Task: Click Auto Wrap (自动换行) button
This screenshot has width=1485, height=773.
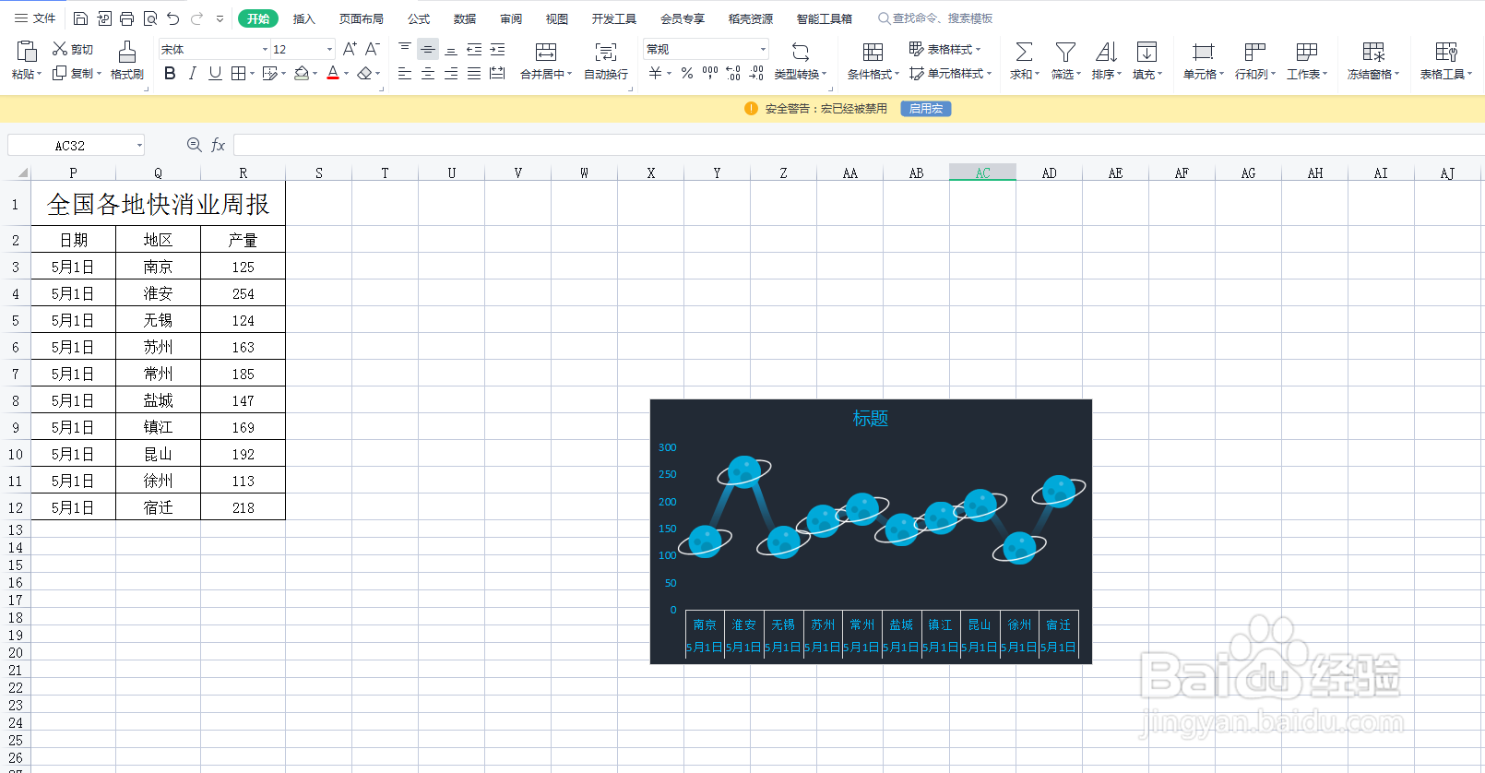Action: 606,60
